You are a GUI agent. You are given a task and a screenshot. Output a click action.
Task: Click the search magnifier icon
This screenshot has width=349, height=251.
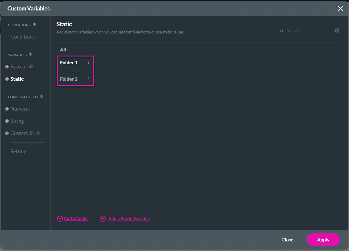[x=282, y=31]
